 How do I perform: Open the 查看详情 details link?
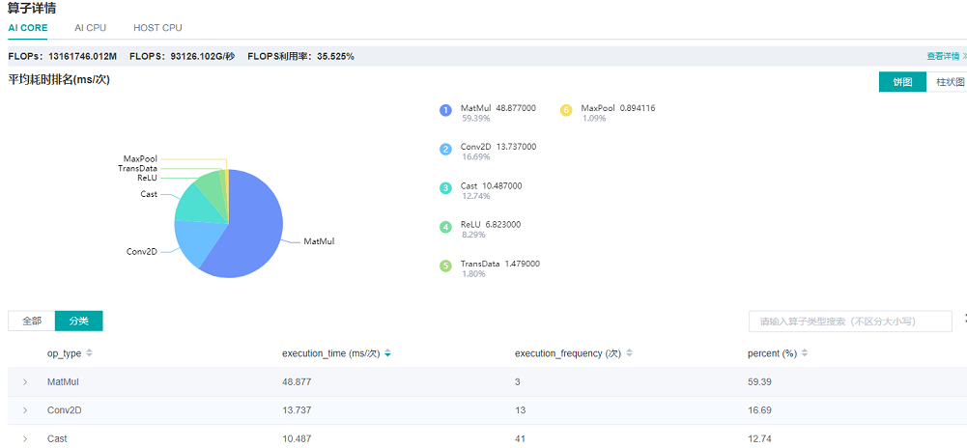click(944, 57)
